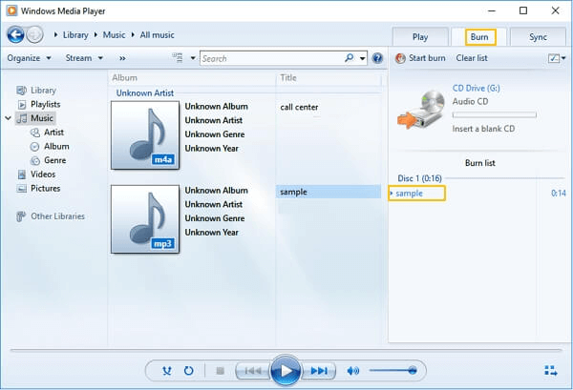Screen dimensions: 573x390
Task: Click the seek bar
Action: point(286,350)
